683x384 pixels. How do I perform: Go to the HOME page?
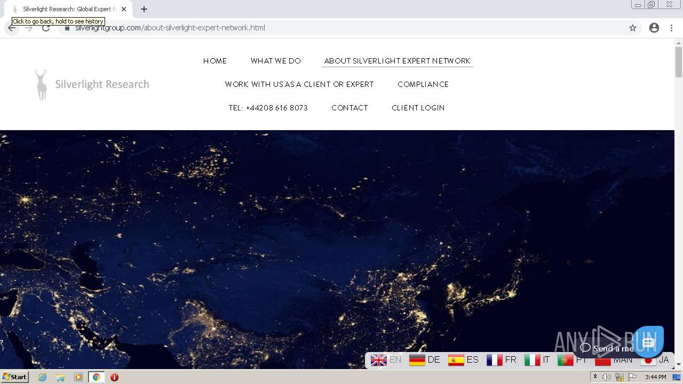[x=215, y=61]
